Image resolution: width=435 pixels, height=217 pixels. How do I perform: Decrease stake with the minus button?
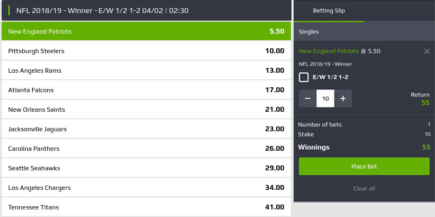pyautogui.click(x=308, y=99)
